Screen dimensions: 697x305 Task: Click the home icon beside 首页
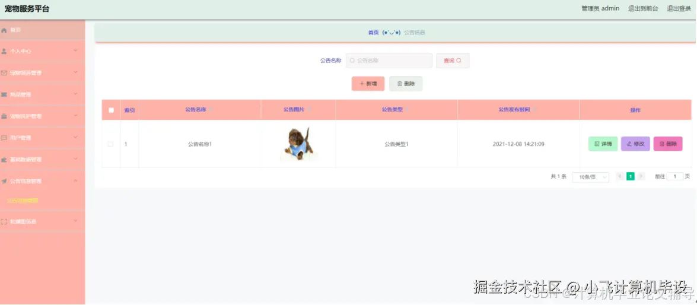pos(4,30)
